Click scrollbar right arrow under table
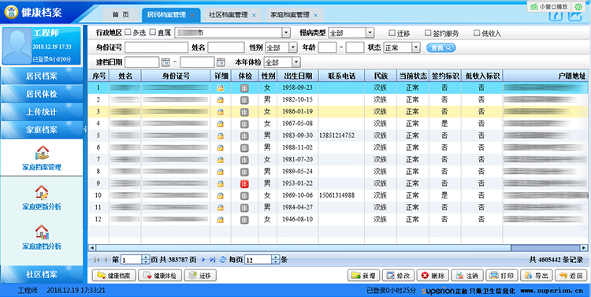The width and height of the screenshot is (591, 297). [x=584, y=248]
